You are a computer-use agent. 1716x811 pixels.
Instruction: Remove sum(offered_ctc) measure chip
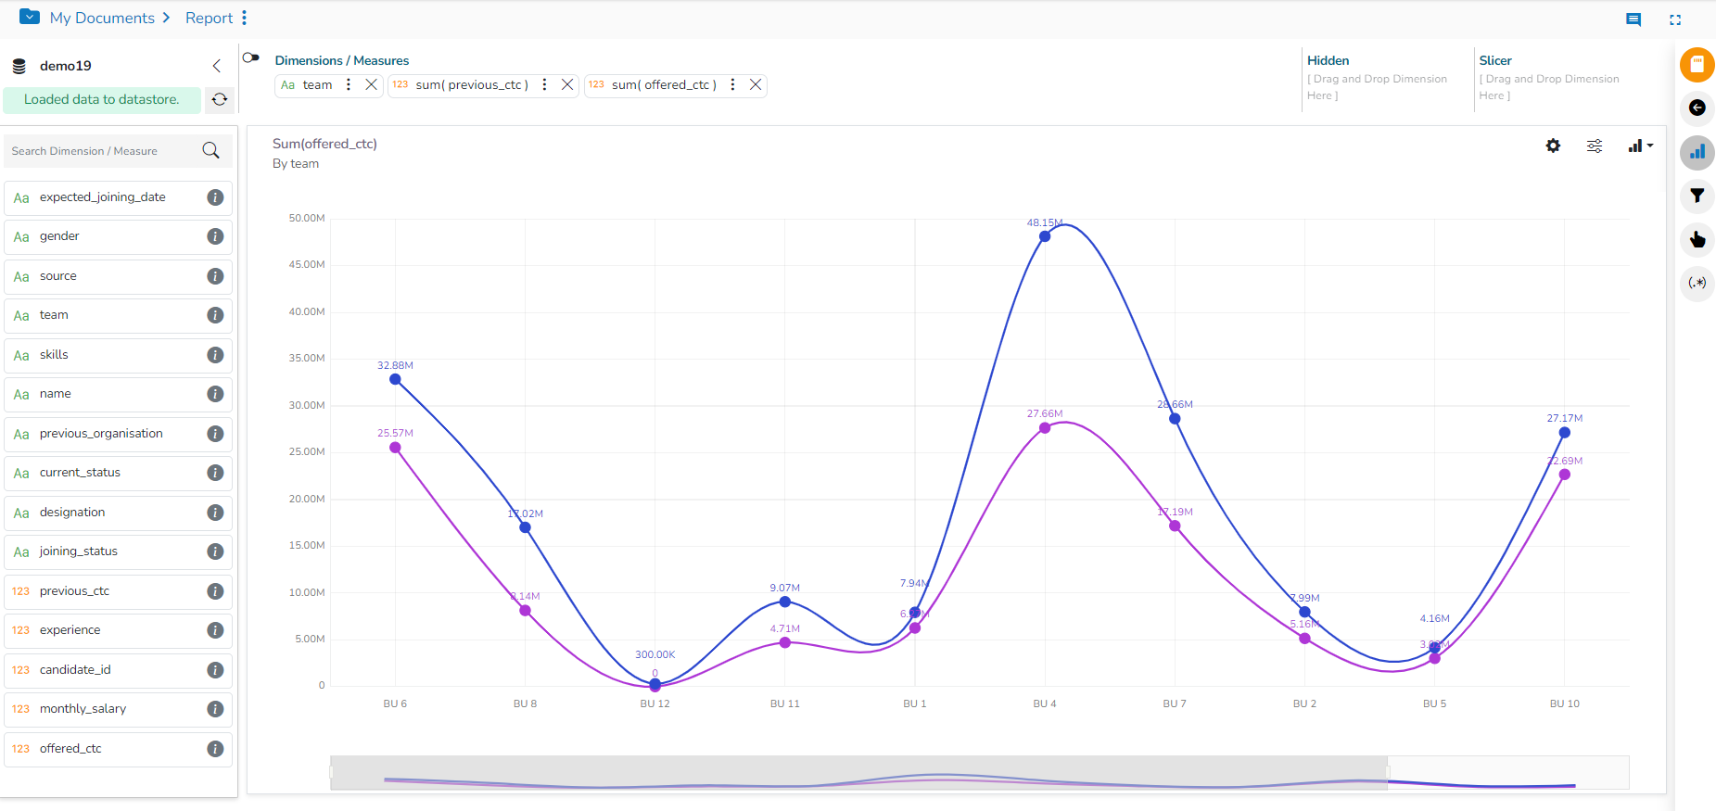[x=756, y=84]
